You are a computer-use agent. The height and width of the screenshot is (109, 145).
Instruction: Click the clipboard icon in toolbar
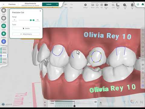pyautogui.click(x=132, y=5)
